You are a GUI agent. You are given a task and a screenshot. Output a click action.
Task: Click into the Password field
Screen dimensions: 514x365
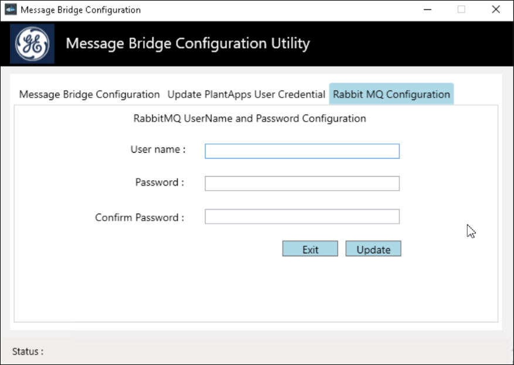pos(302,184)
